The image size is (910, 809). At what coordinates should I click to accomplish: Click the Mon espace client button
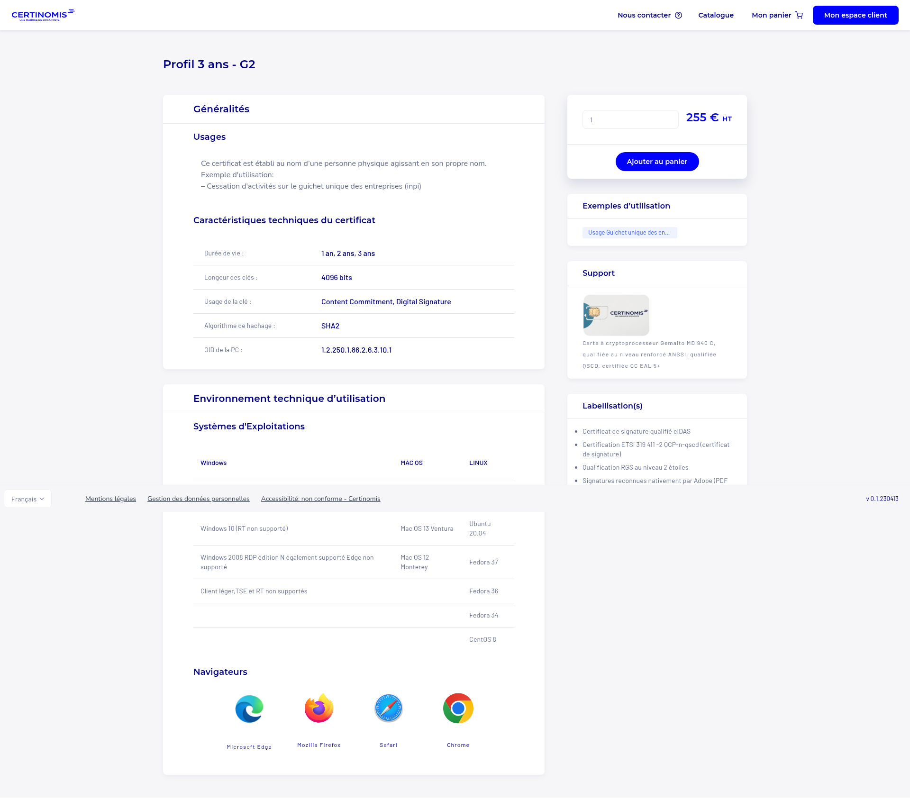pyautogui.click(x=855, y=15)
